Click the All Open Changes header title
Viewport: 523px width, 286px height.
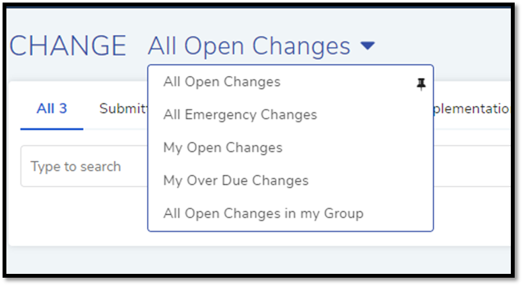(x=249, y=46)
